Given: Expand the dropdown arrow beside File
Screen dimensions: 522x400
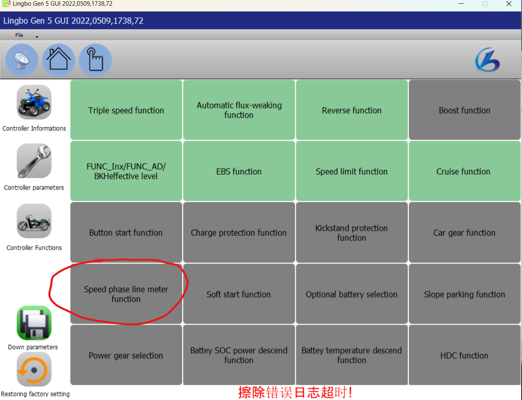Looking at the screenshot, I should (37, 37).
